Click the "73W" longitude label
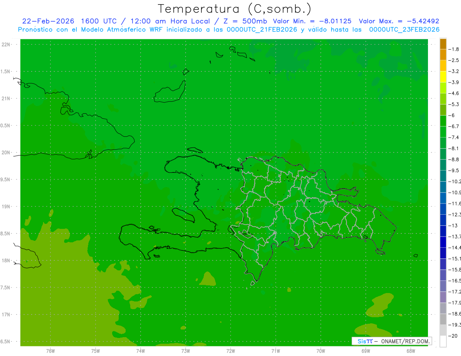This screenshot has height=356, width=461. (186, 351)
